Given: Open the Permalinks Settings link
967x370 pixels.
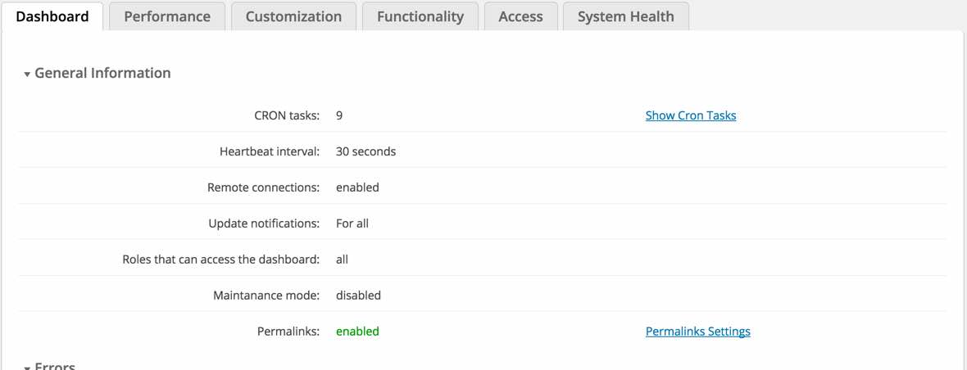Looking at the screenshot, I should 697,332.
